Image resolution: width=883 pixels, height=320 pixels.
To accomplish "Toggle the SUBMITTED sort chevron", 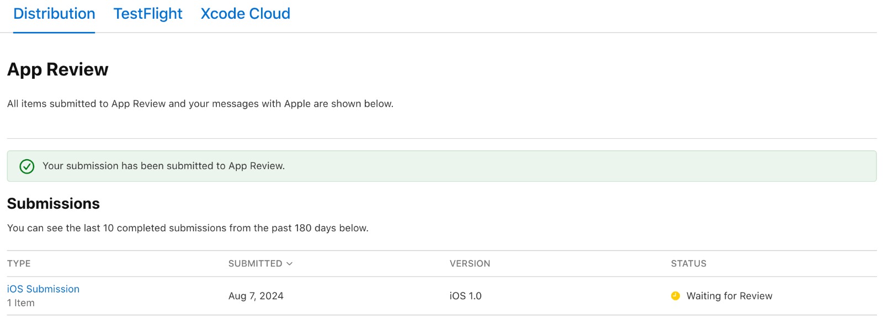I will tap(290, 264).
